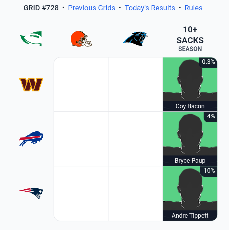Select the empty Patriots and Browns cell
Screen dimensions: 229x230
[x=81, y=193]
